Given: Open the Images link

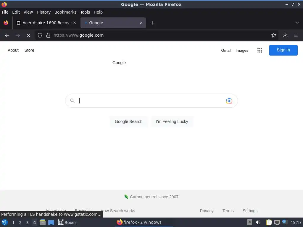Looking at the screenshot, I should [x=242, y=50].
